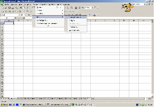
Task: Toggle Bold formatting button
Action: [29, 15]
